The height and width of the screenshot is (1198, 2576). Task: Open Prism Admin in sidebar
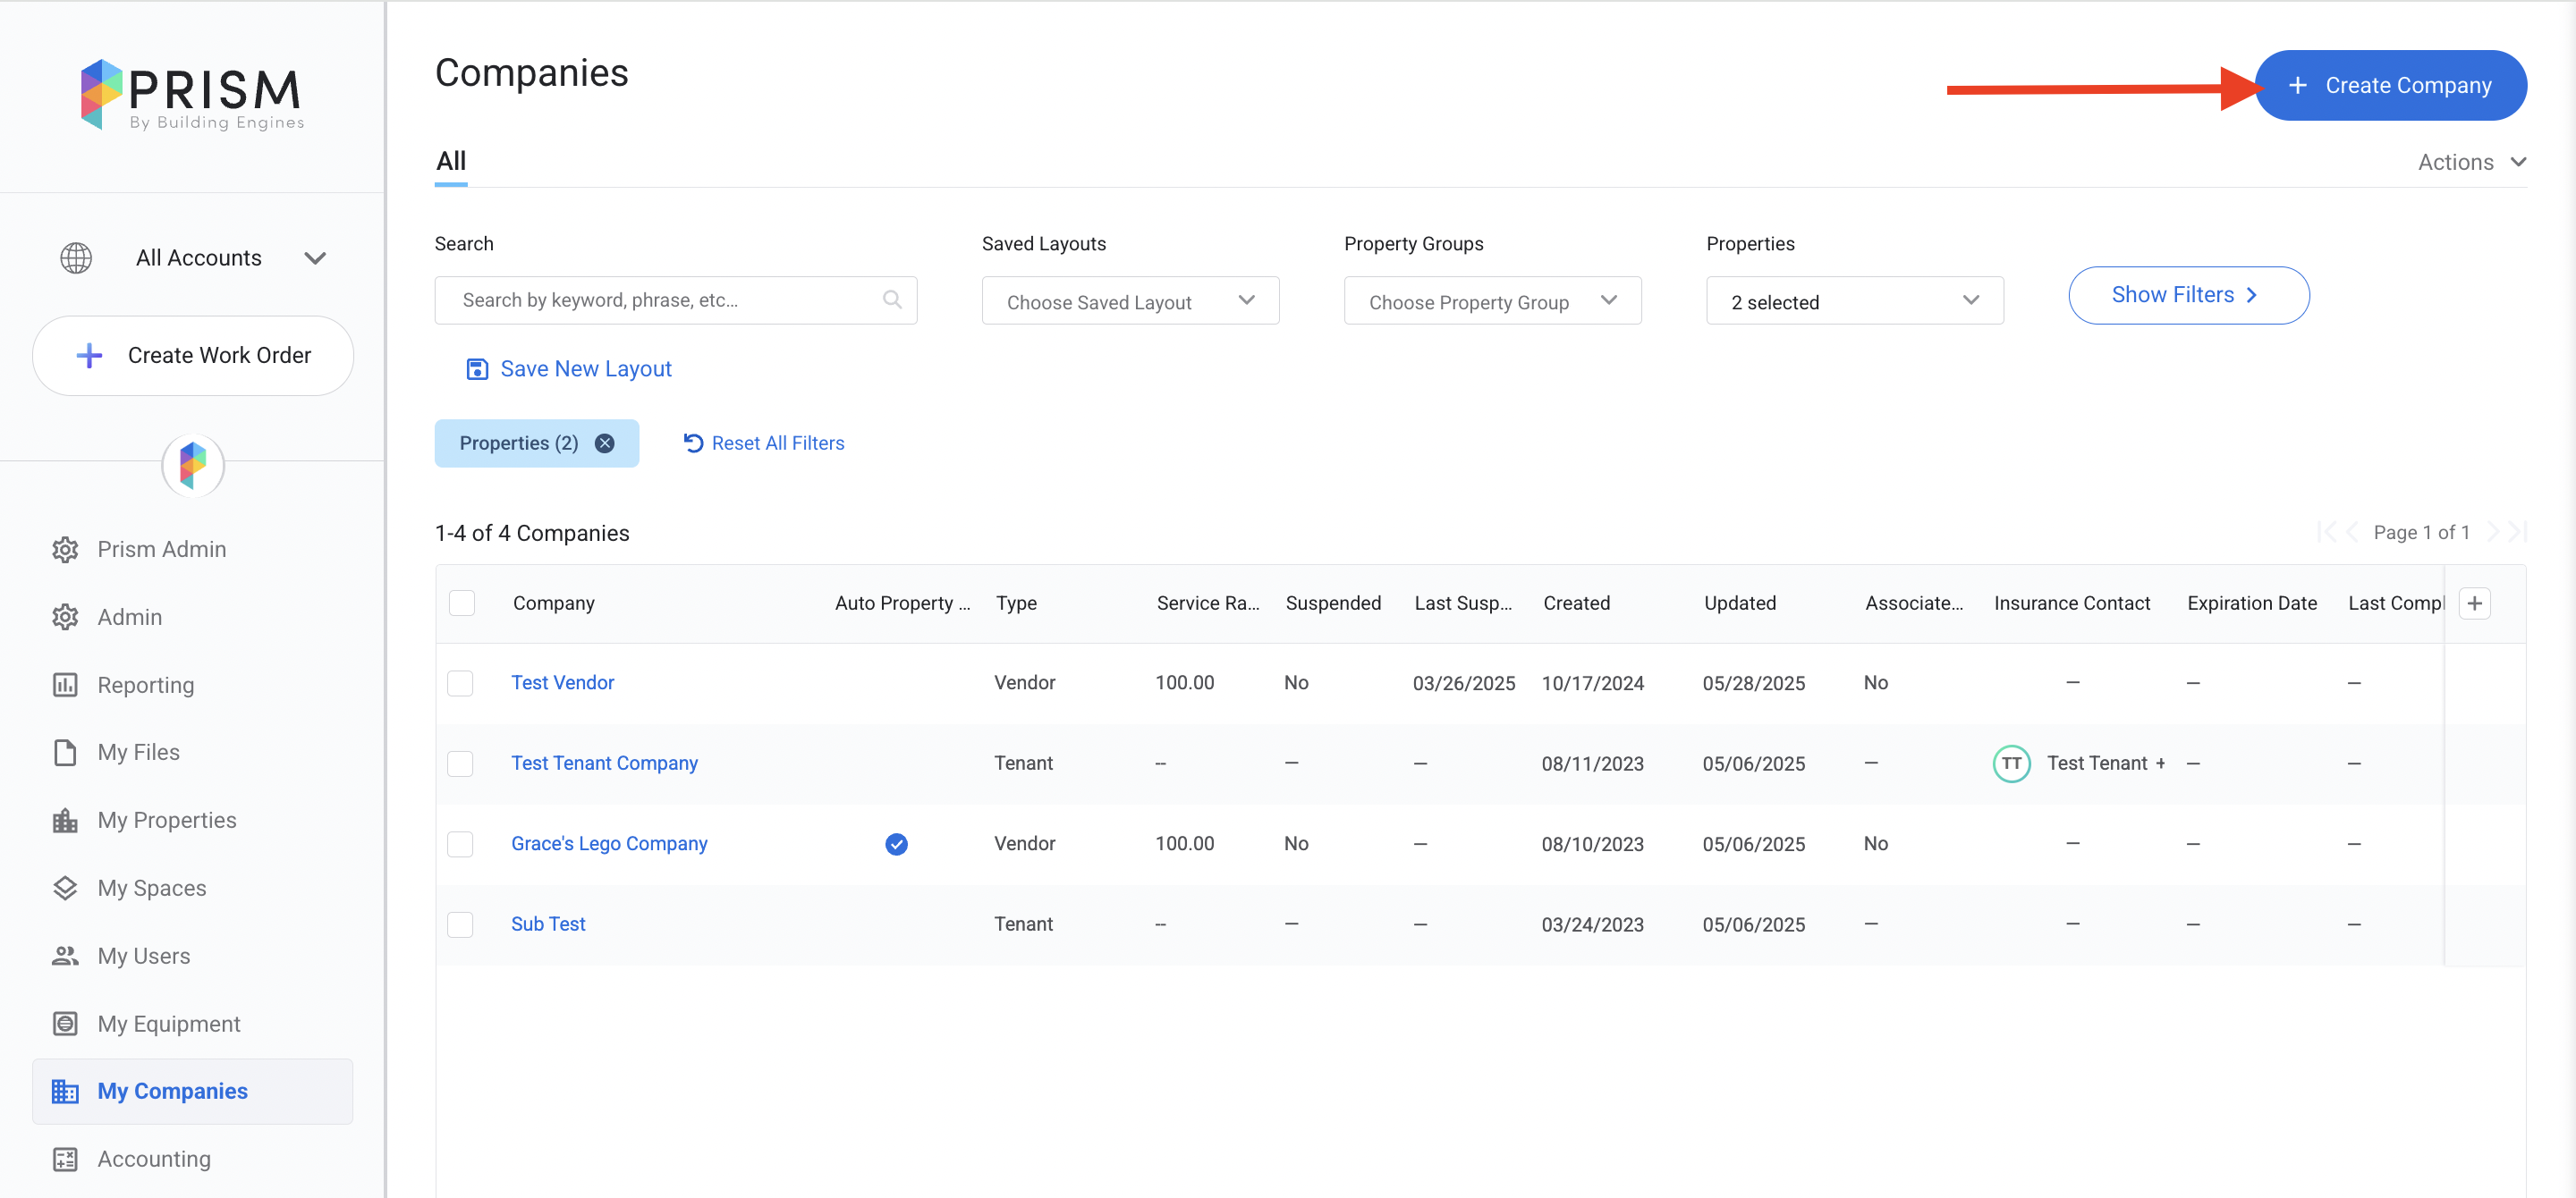(x=161, y=550)
